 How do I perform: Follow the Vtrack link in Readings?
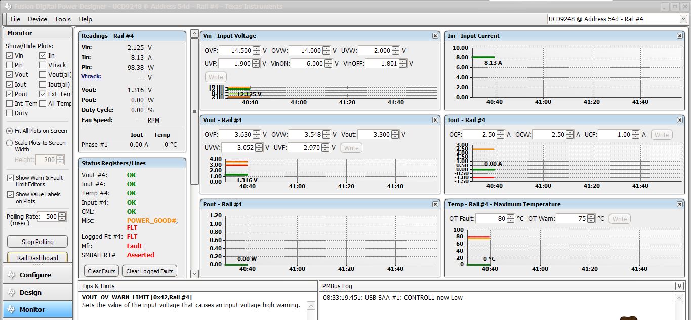[91, 76]
